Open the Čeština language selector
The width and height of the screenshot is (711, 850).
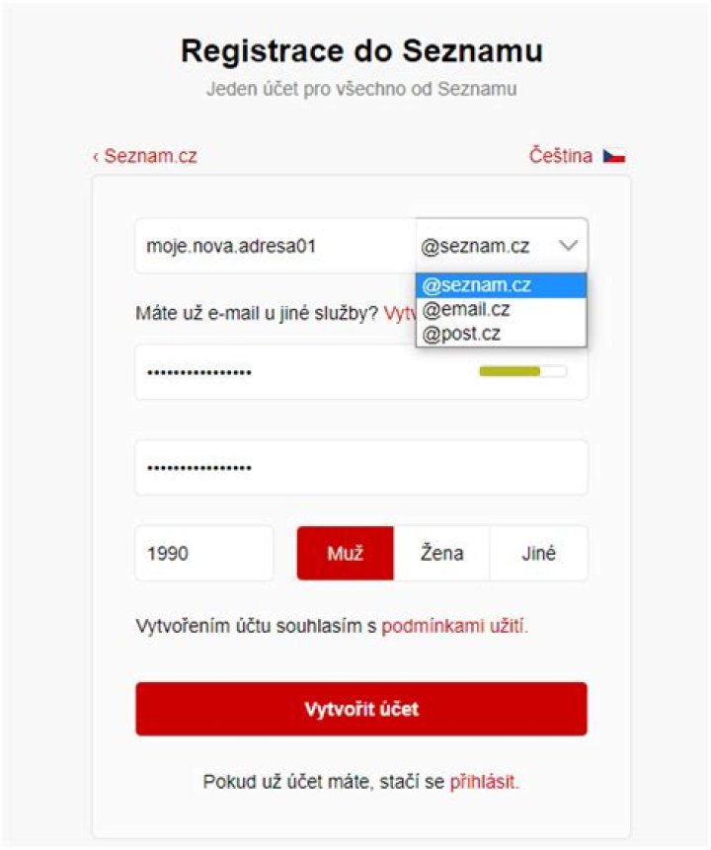click(x=563, y=154)
